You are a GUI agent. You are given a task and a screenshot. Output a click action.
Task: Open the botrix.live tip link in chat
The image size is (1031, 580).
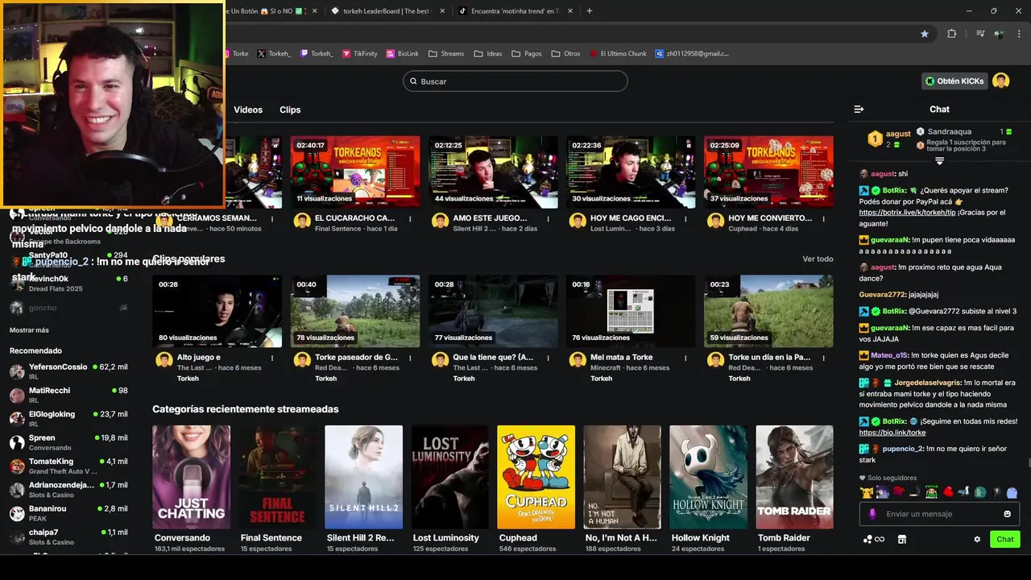pyautogui.click(x=907, y=213)
